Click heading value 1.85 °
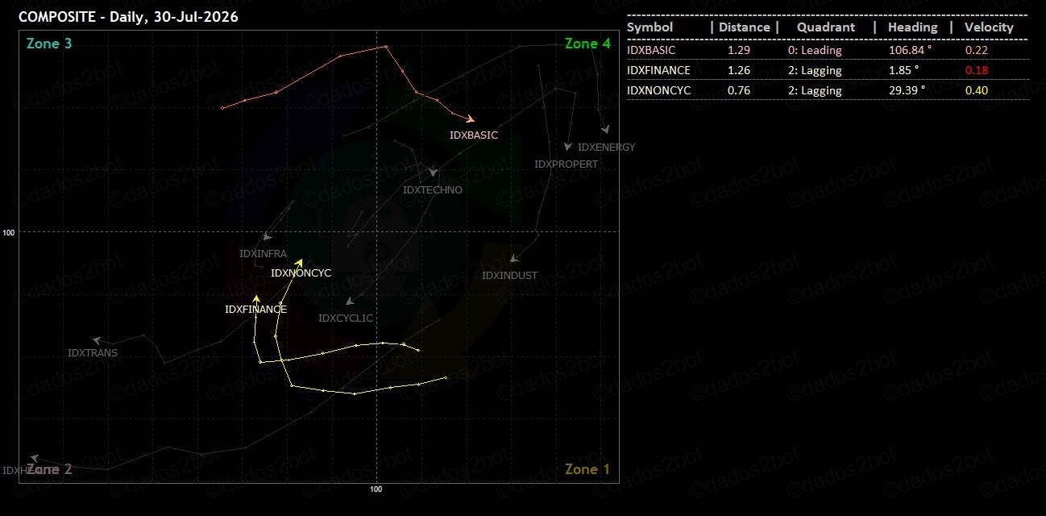Screen dimensions: 1046x516 (903, 70)
